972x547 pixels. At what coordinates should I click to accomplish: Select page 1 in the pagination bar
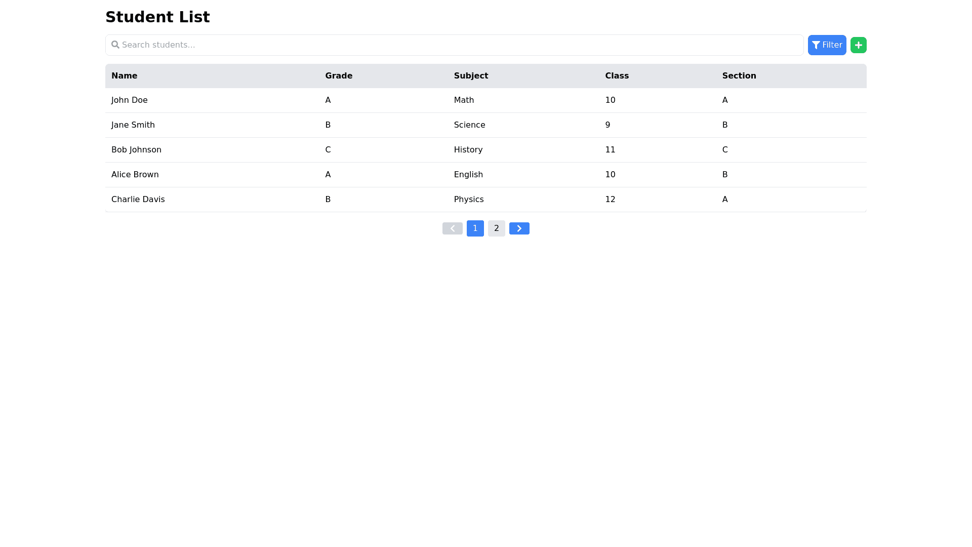point(475,228)
